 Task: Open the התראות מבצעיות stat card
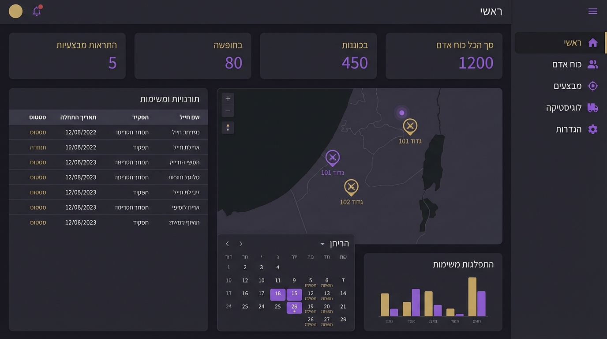pos(67,56)
